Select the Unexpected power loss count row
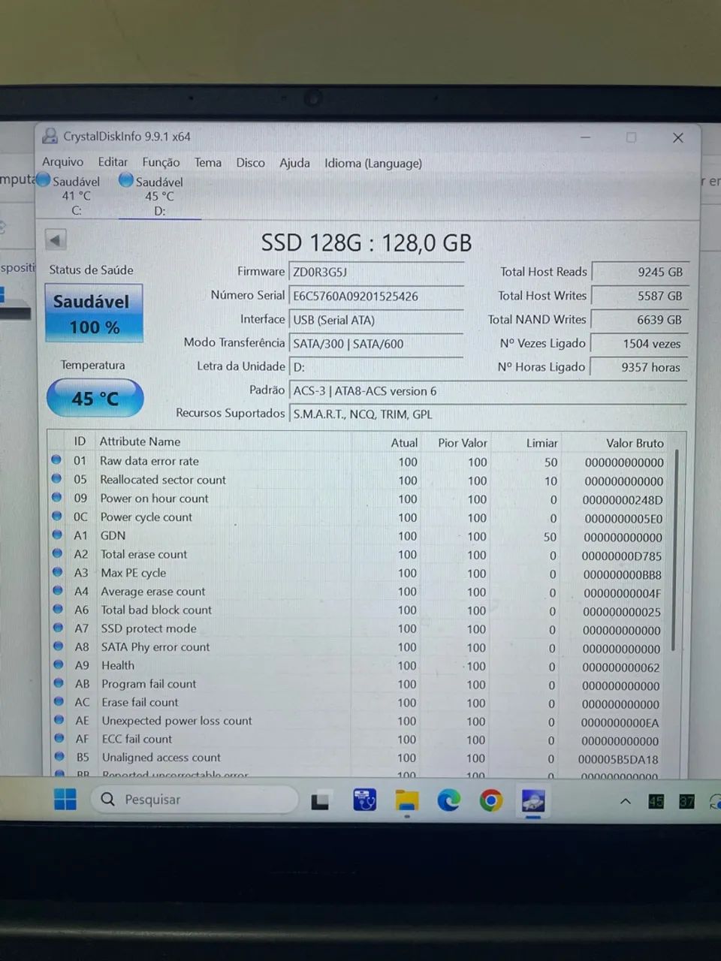Image resolution: width=721 pixels, height=961 pixels. click(x=357, y=721)
